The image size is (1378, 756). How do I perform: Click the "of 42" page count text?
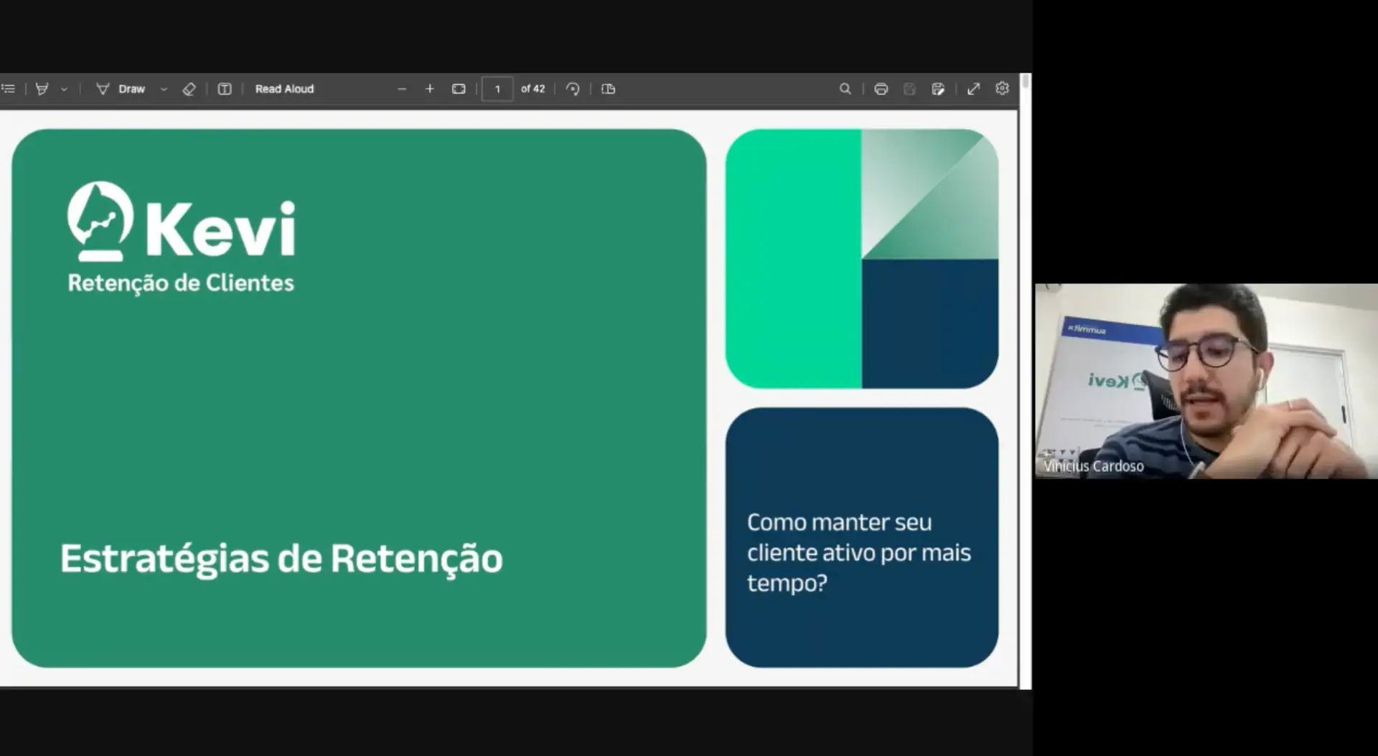[533, 89]
